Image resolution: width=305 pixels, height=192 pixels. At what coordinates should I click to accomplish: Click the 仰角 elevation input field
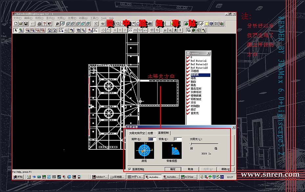[177, 139]
